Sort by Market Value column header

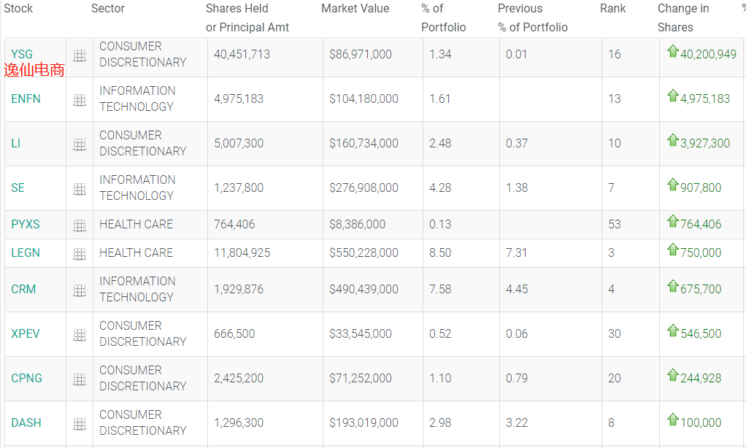355,9
